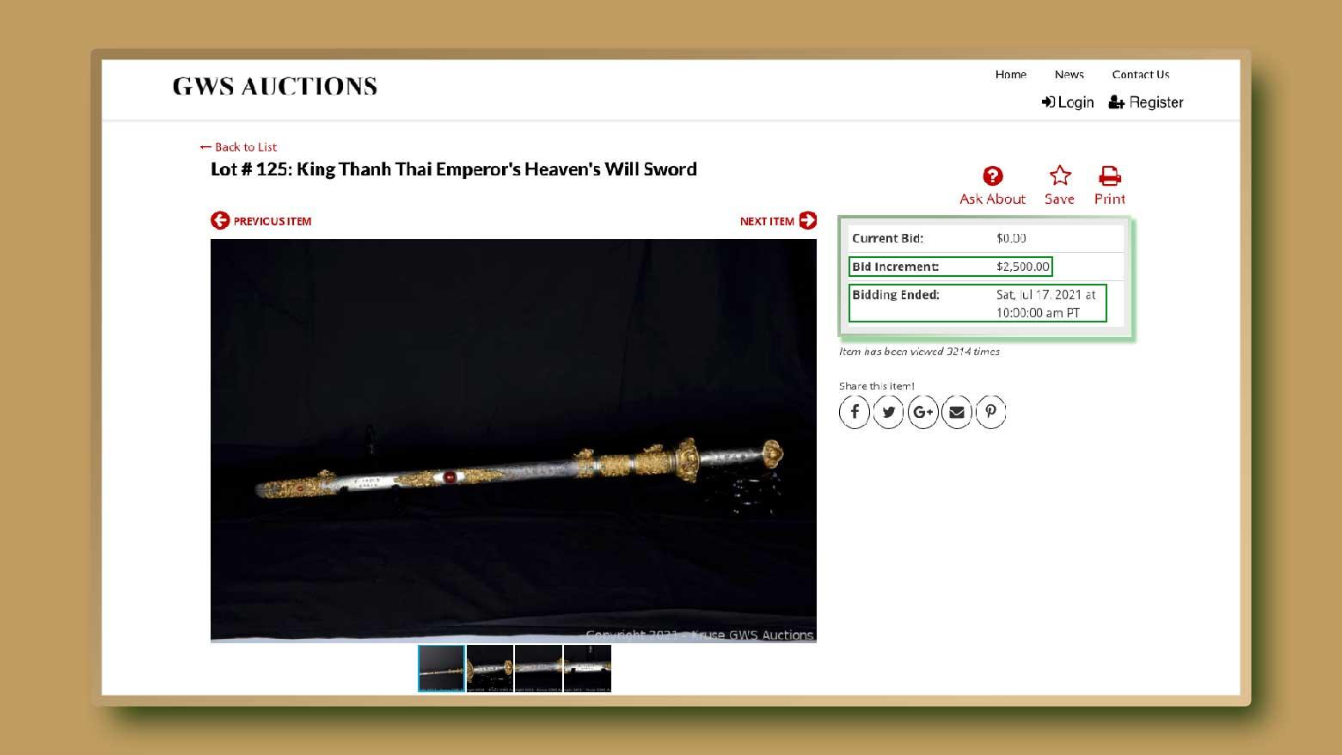Click the Current Bid value $0.00
The width and height of the screenshot is (1342, 755).
[x=1011, y=238]
